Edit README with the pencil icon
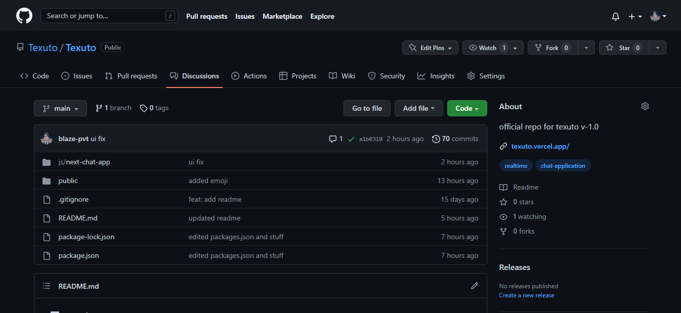 pos(475,286)
